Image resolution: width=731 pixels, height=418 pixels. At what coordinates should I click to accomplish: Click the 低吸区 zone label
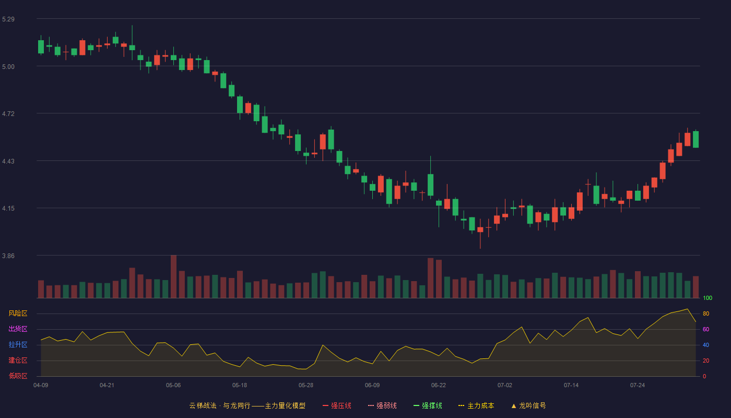[18, 376]
